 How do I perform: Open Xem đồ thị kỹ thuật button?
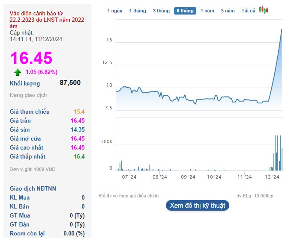pyautogui.click(x=197, y=206)
